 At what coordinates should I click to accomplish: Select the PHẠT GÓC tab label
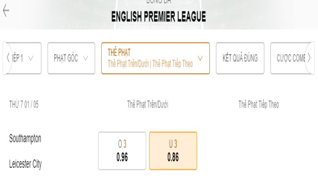pyautogui.click(x=66, y=58)
